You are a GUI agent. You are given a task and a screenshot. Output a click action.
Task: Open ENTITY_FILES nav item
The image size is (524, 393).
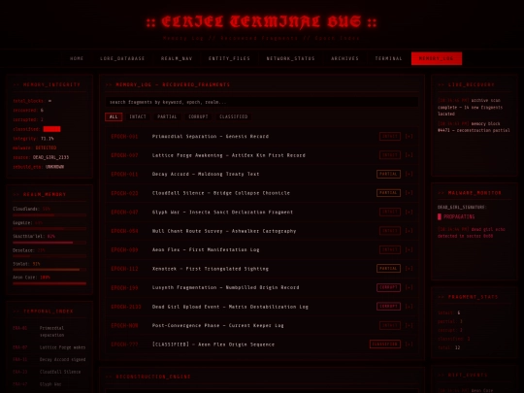coord(229,58)
